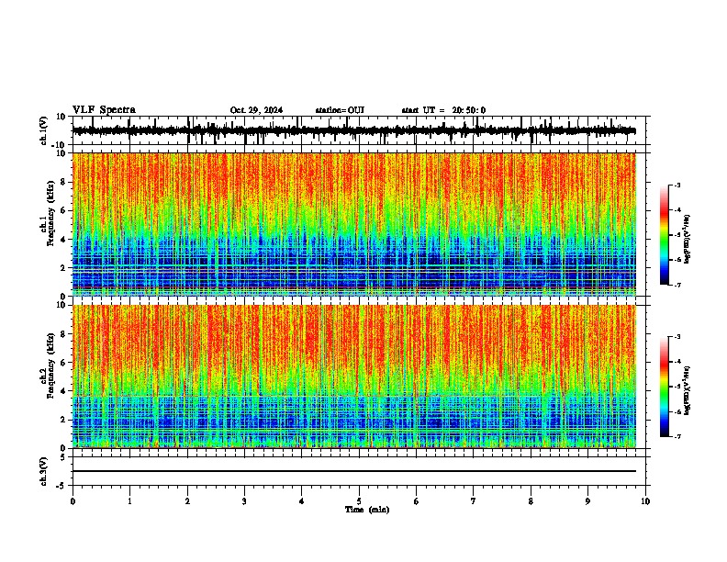Screen dimensions: 727x562
Task: Click the date text "Oct. 29, 2024"
Action: (256, 110)
